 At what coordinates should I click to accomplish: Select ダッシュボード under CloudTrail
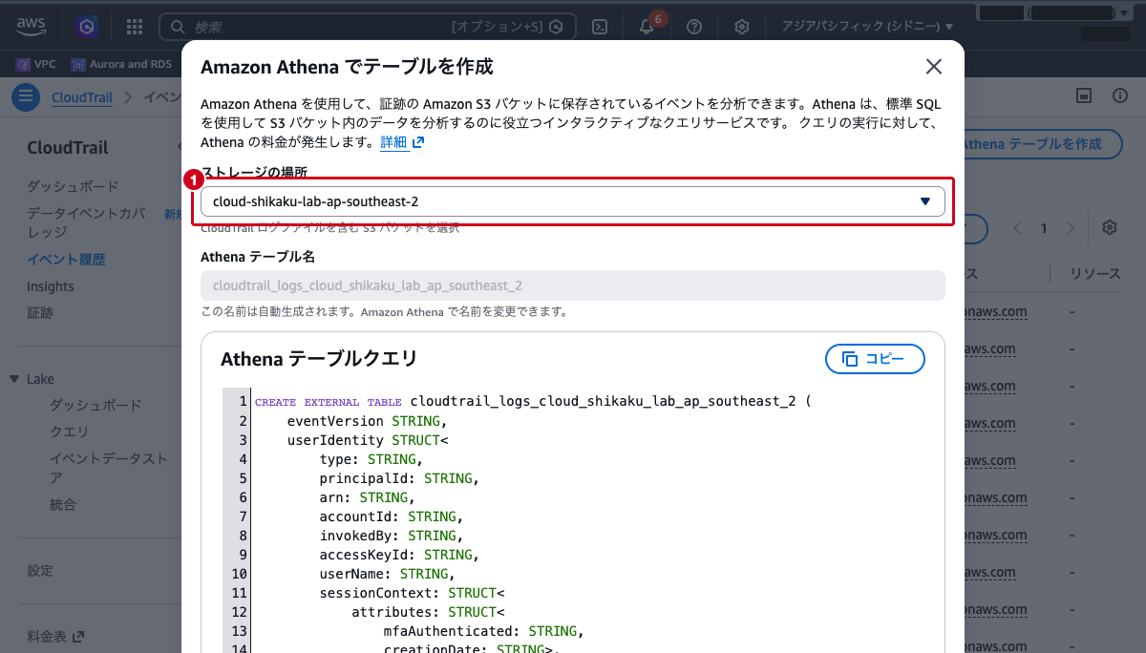coord(73,186)
